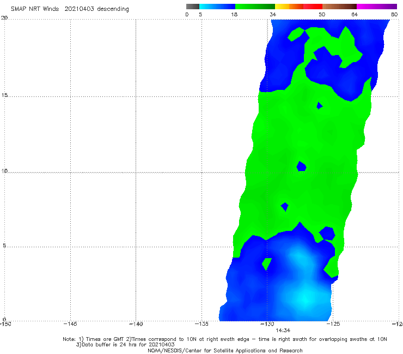Click the longitude axis label '-140'
403x354 pixels.
pos(136,324)
